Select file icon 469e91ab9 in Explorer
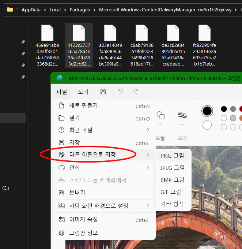Viewport: 242px width, 249px height. point(47,33)
